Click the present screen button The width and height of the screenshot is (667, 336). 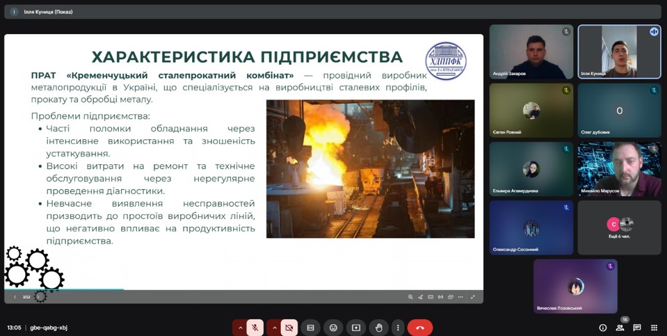(356, 328)
